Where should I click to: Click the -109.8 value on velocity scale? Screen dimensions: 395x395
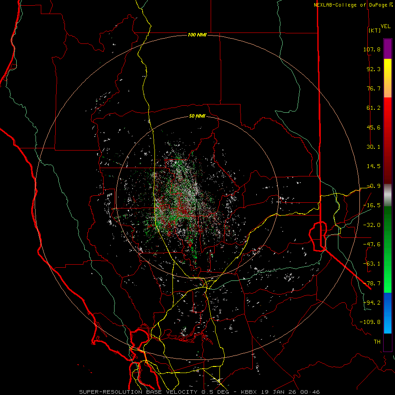pyautogui.click(x=370, y=322)
